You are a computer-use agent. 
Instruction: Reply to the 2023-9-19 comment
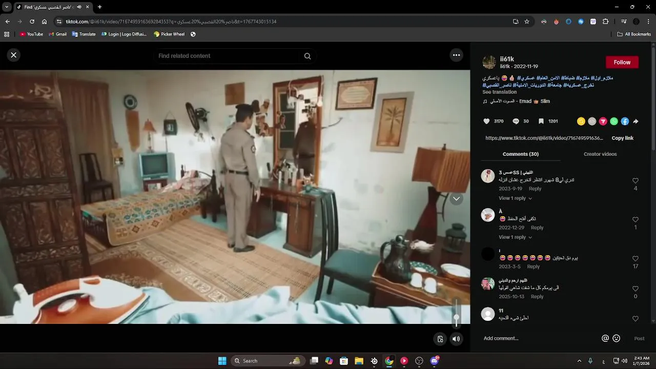[x=535, y=189]
